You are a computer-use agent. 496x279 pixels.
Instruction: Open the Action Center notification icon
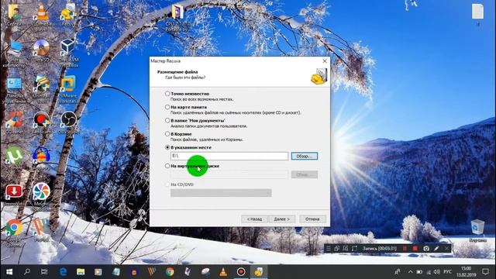tap(486, 272)
